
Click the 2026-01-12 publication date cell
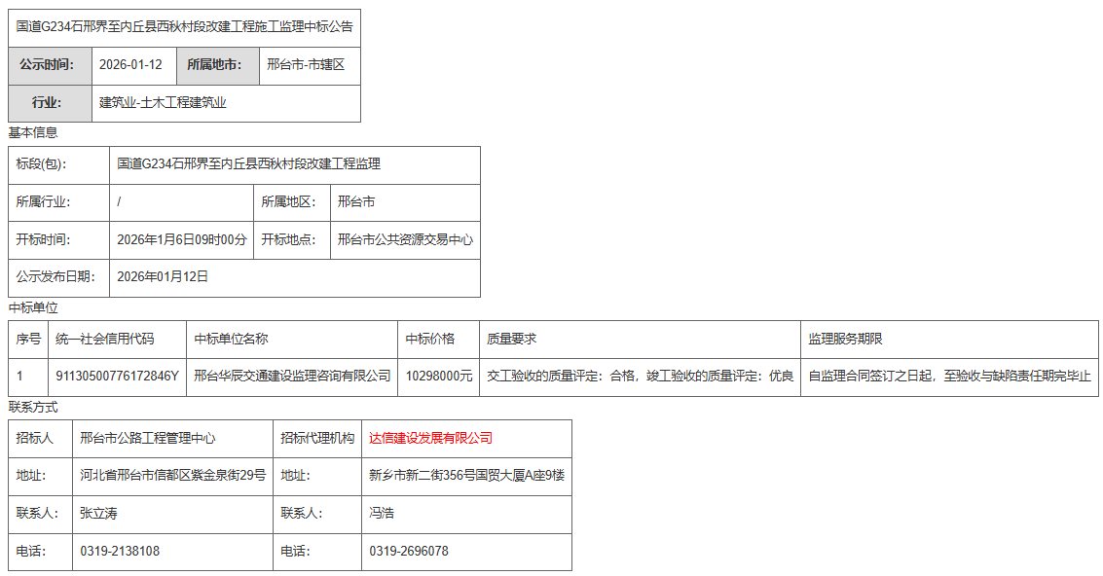130,65
